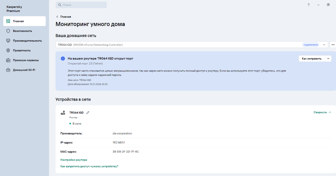Screen dimensions: 336x176
Task: Click the monitor icon beside Производительность
Action: point(8,41)
